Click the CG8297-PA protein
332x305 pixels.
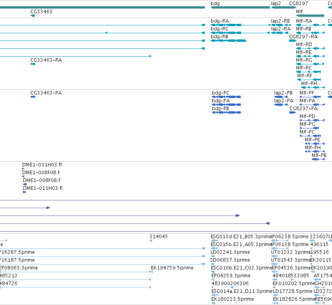pos(293,112)
